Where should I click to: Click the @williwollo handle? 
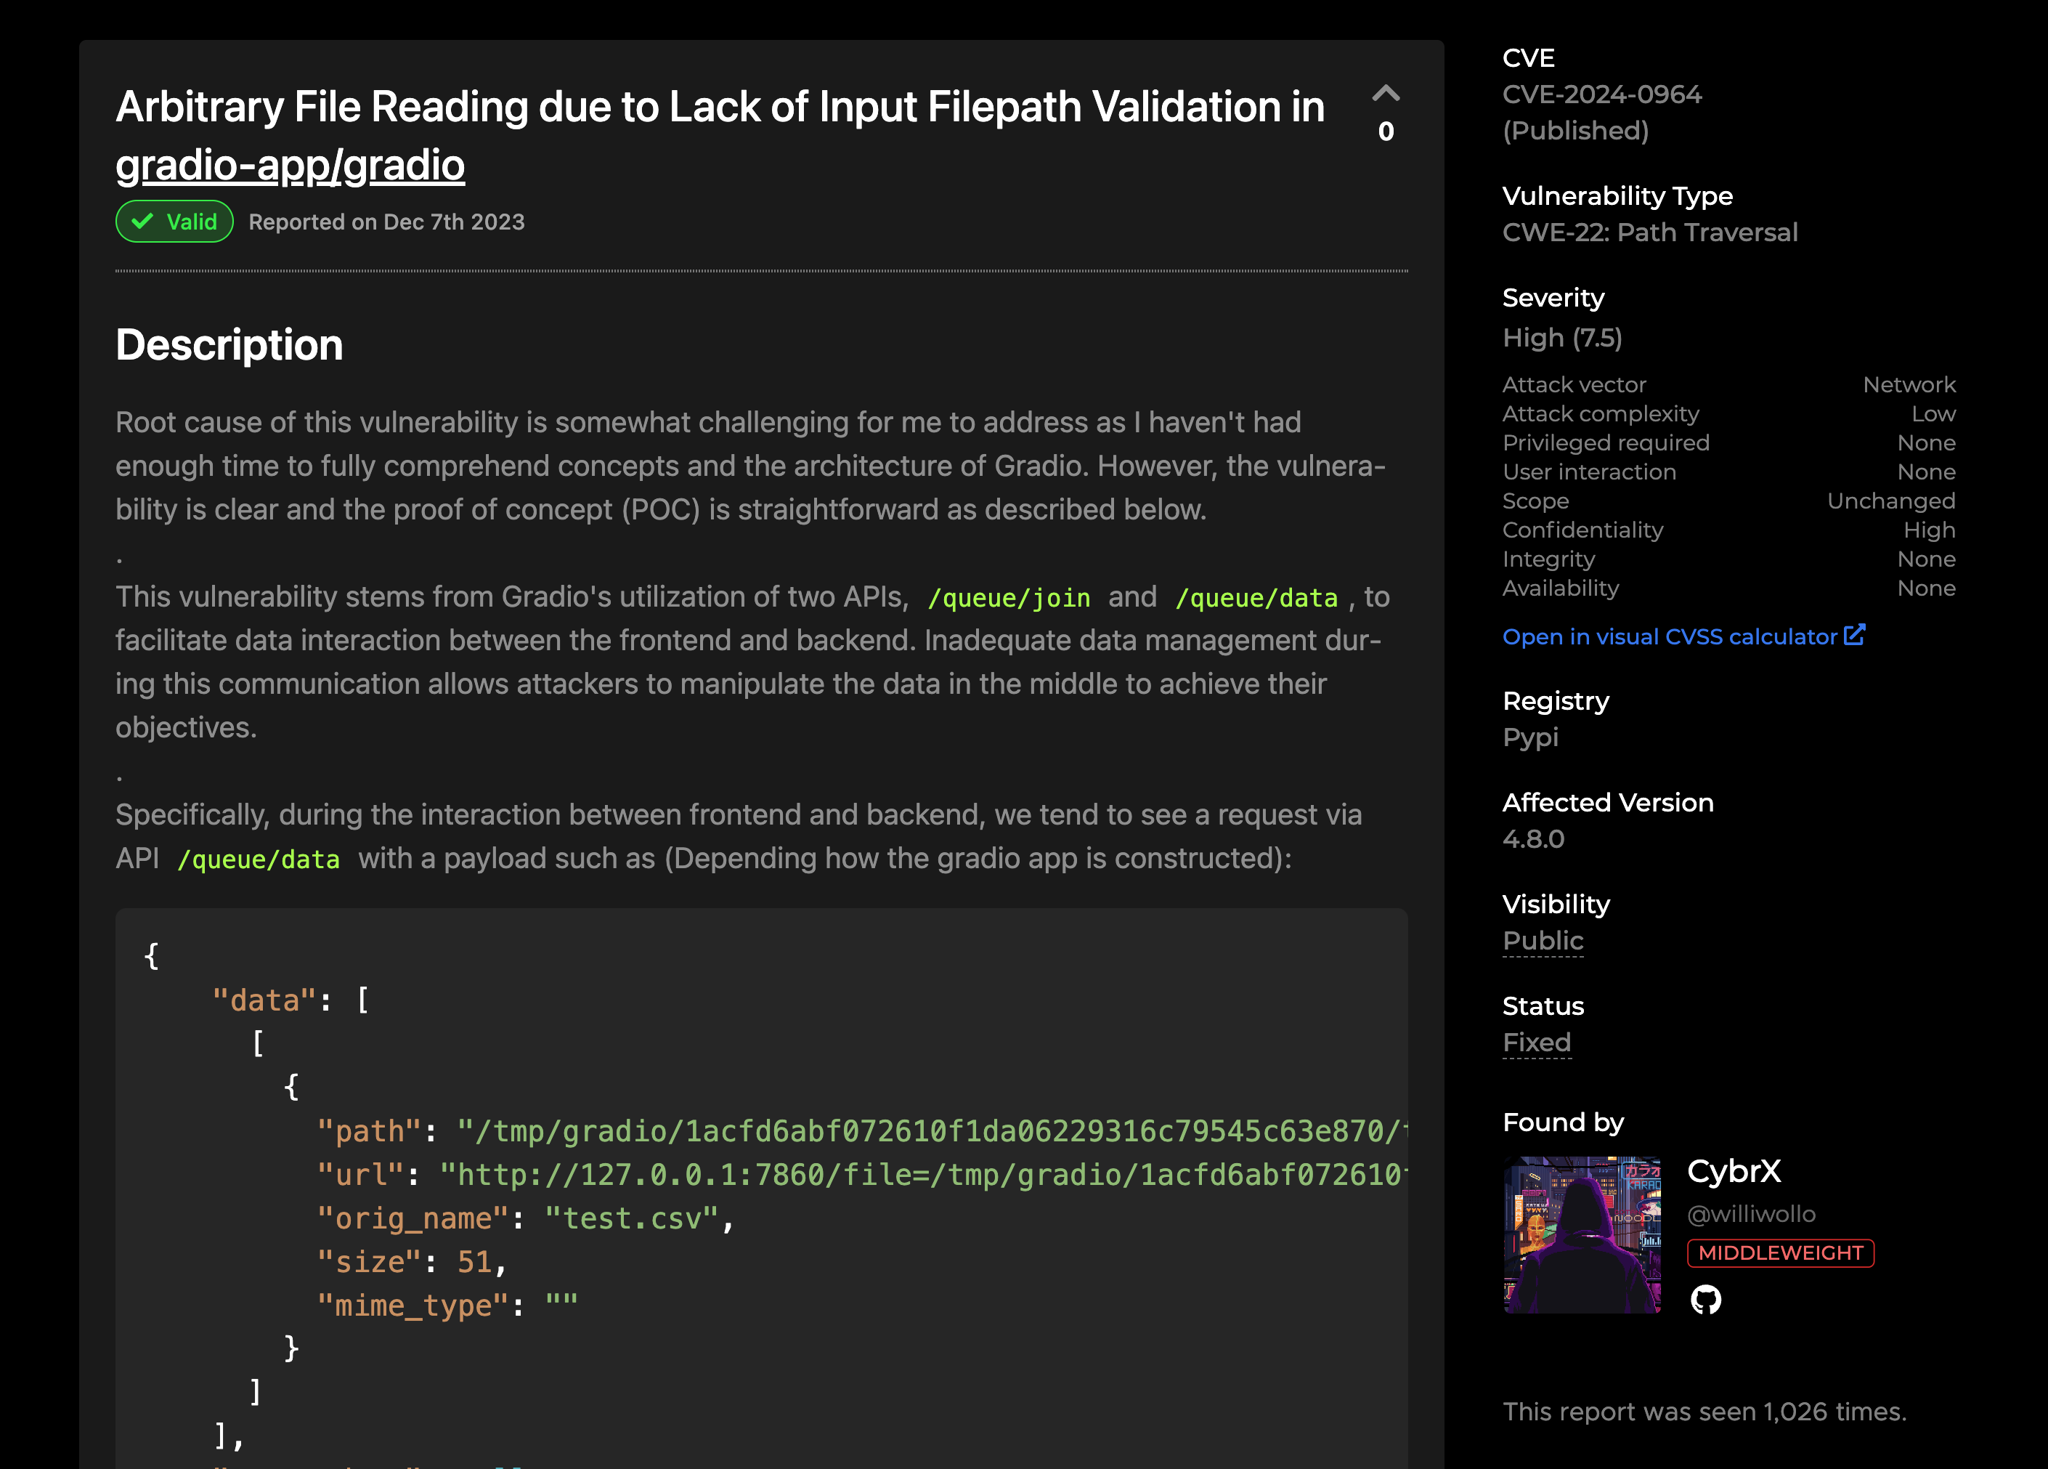[x=1750, y=1214]
